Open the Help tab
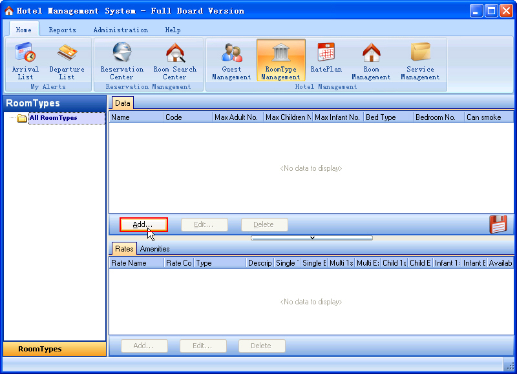The height and width of the screenshot is (374, 517). [x=173, y=30]
